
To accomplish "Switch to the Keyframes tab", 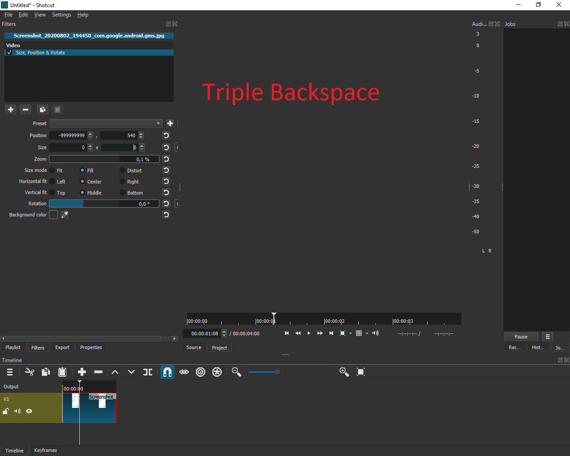I will pyautogui.click(x=45, y=450).
